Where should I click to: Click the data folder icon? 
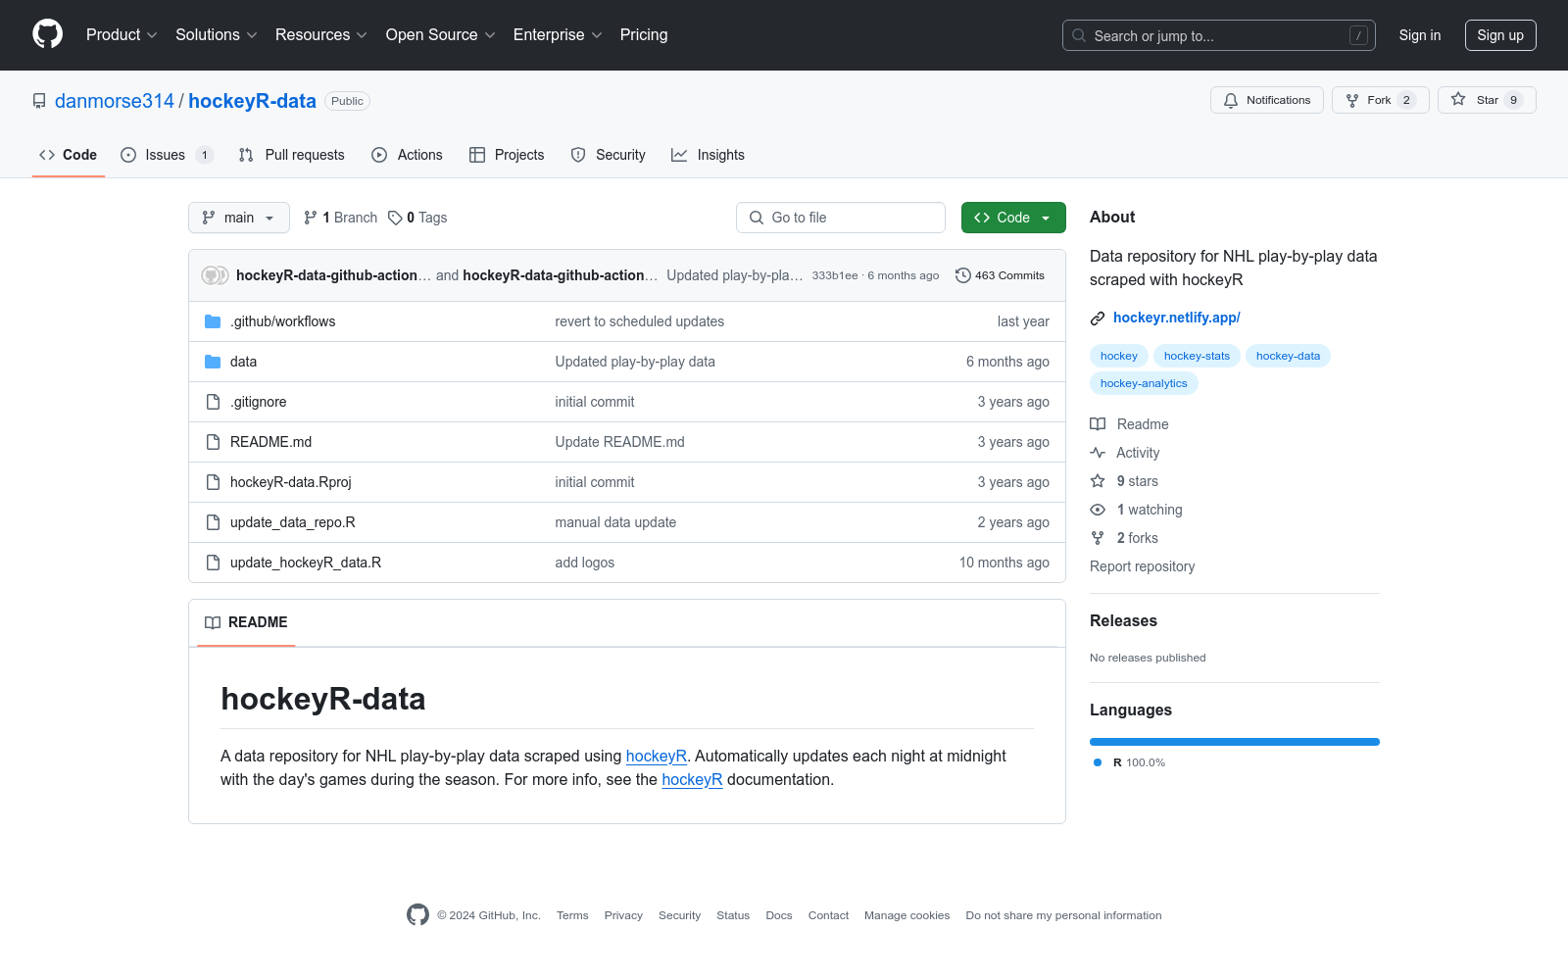[213, 362]
